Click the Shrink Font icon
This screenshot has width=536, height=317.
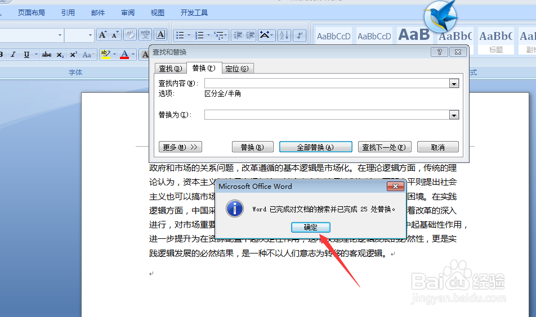(115, 35)
